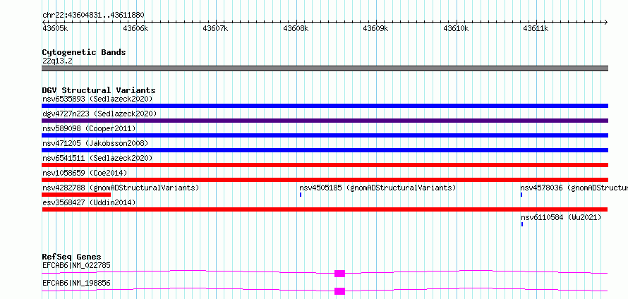Screen dimensions: 628x299
Task: Select the gray 22q13.2 cytogenetic band bar
Action: pyautogui.click(x=325, y=68)
